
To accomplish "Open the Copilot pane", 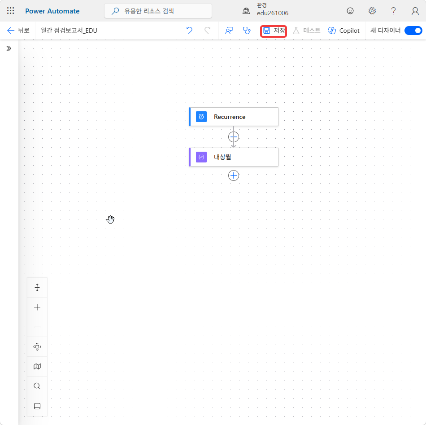I will 343,31.
